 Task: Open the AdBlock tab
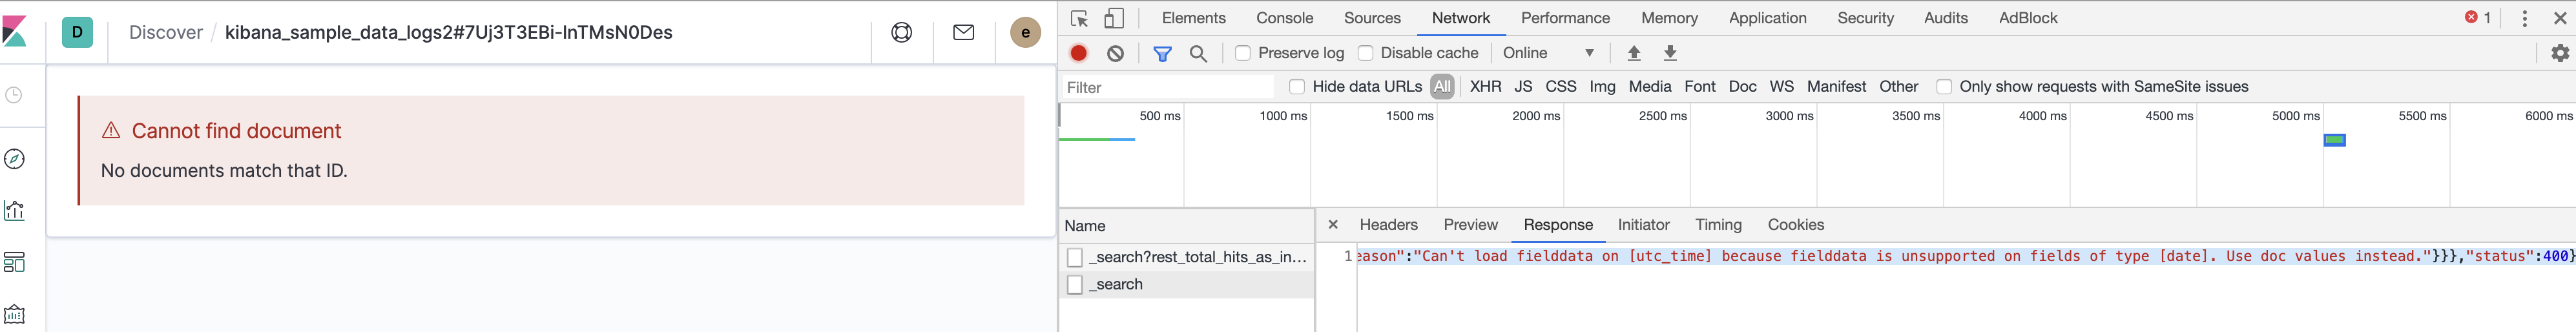click(x=2027, y=18)
